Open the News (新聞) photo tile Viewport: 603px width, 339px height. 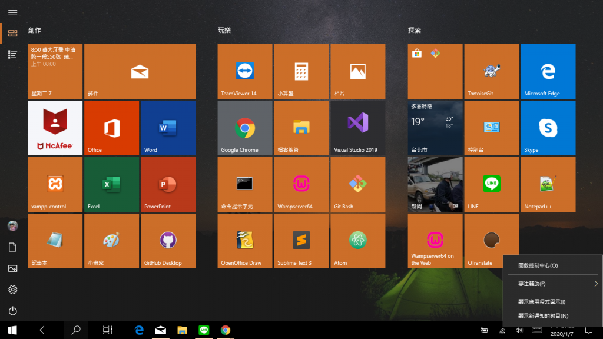tap(435, 184)
